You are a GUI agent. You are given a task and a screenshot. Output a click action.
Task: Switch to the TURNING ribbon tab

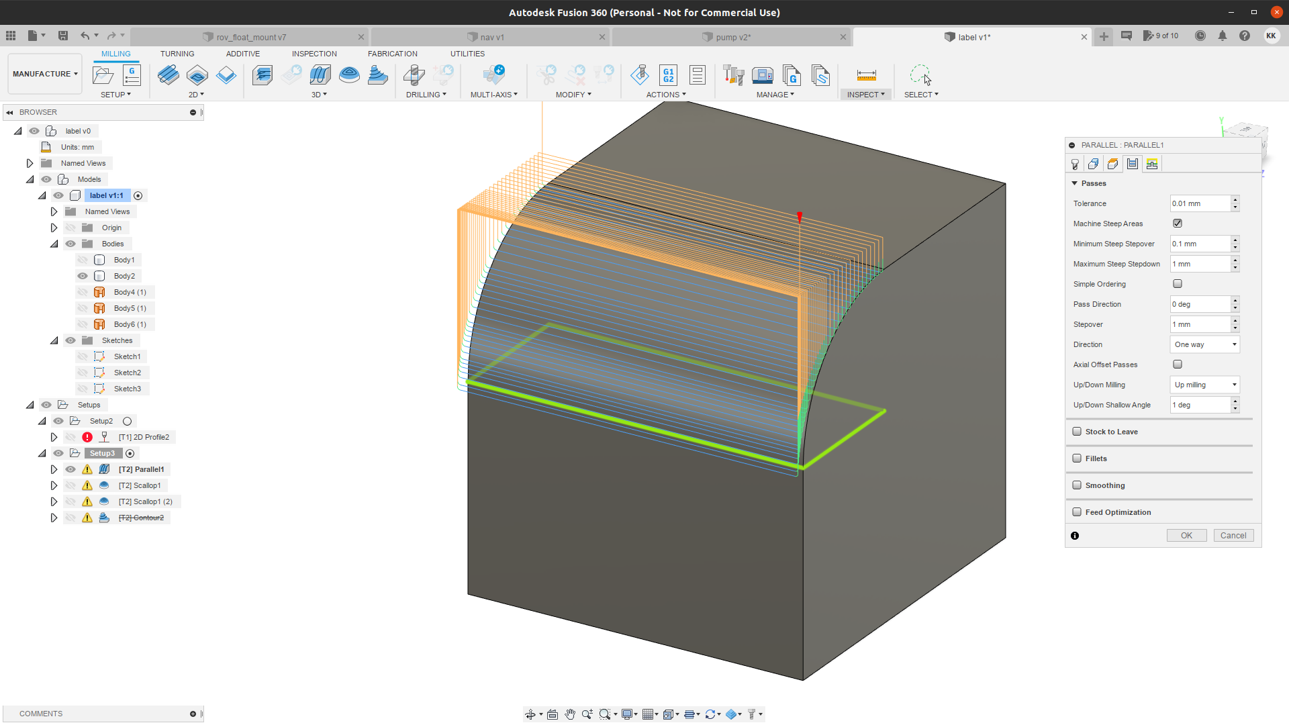(177, 54)
